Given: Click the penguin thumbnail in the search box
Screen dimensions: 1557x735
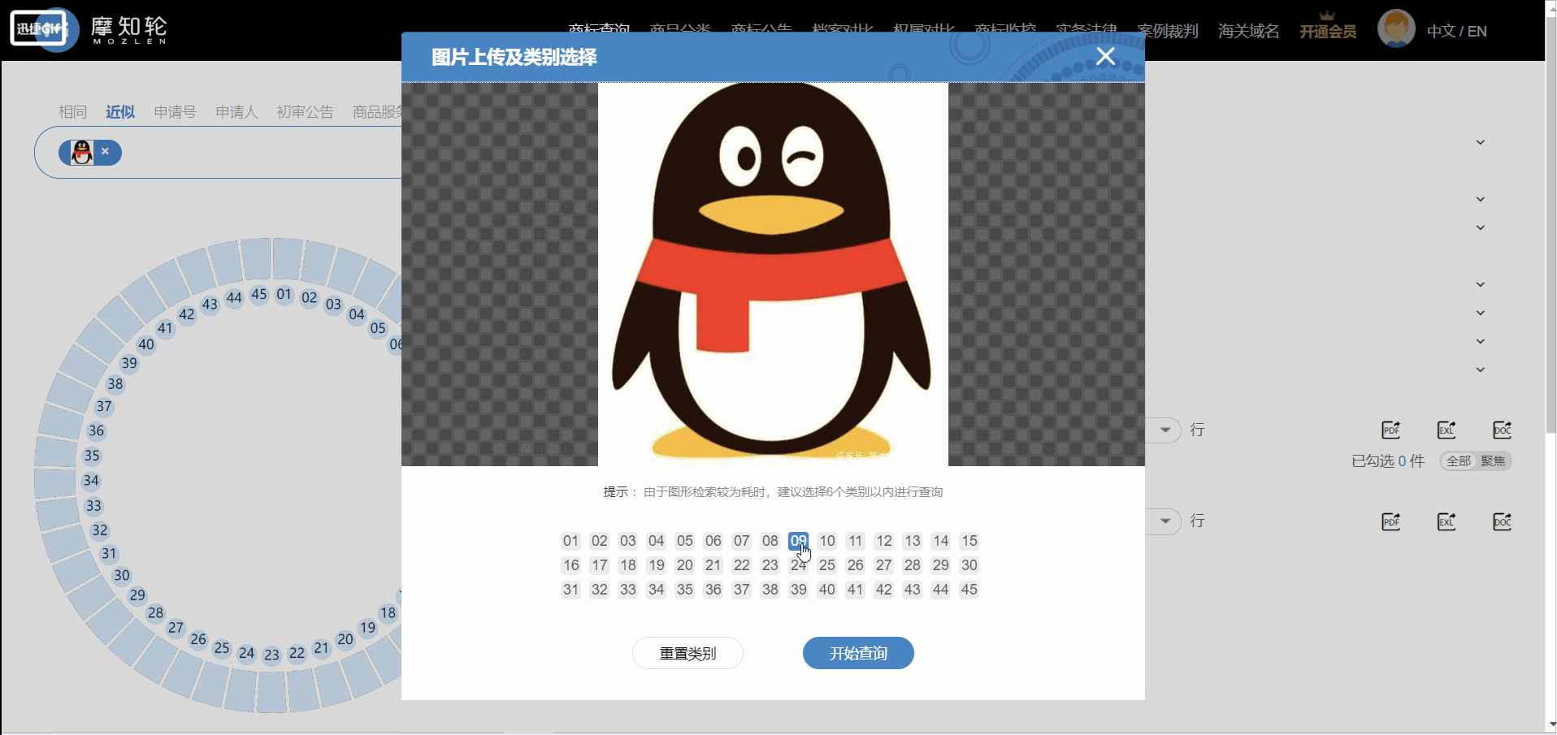Looking at the screenshot, I should tap(81, 153).
